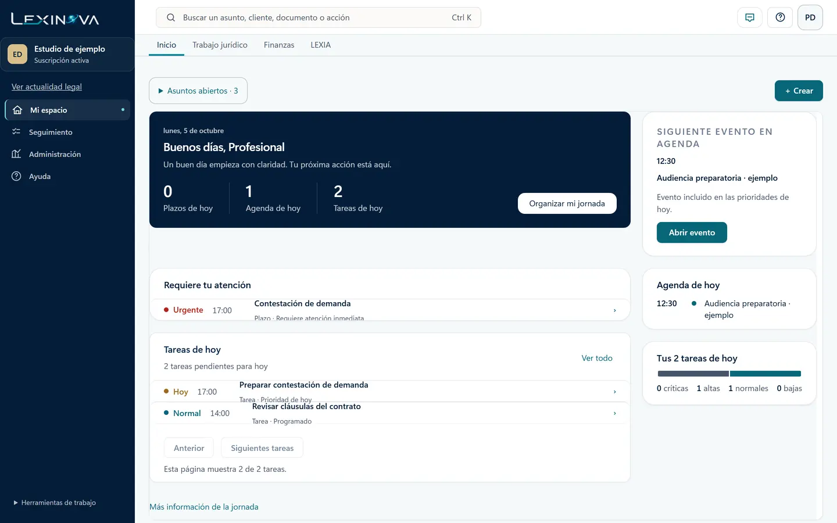Click the Crear button
Screen dimensions: 837x523
pyautogui.click(x=799, y=91)
